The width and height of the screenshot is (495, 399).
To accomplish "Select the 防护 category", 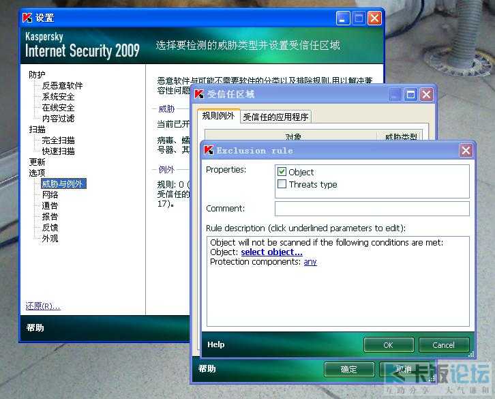I will pos(37,74).
